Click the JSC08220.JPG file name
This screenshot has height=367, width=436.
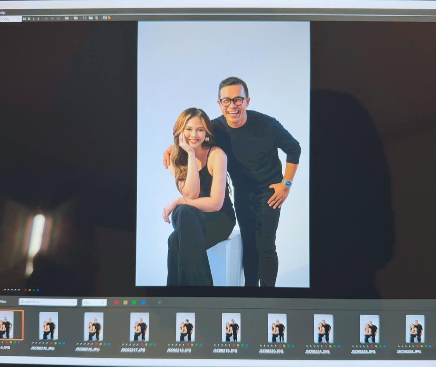(271, 351)
